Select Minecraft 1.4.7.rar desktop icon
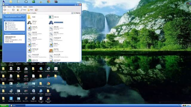Screen dimensions: 191x107 click(26, 78)
